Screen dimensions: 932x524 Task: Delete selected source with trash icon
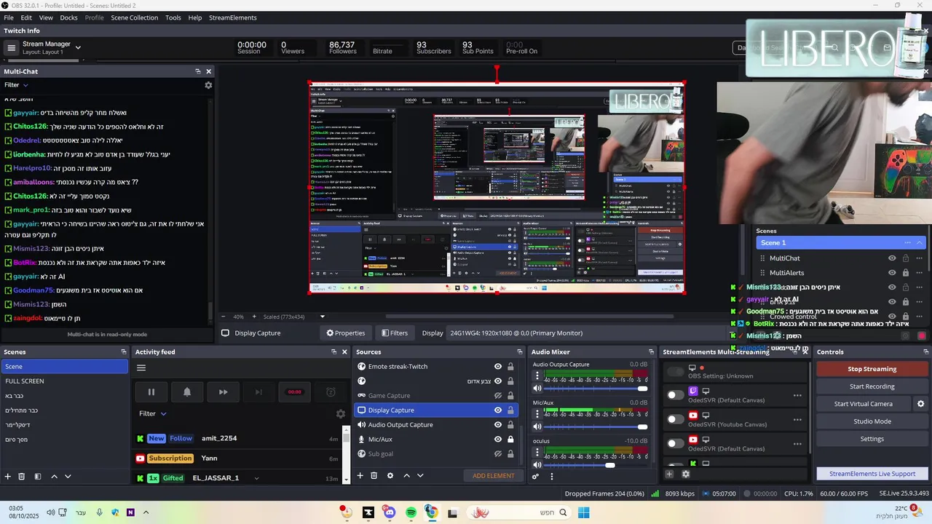click(x=374, y=475)
